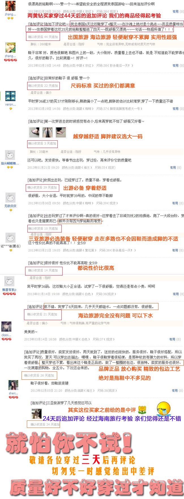184x499 pixels.
Task: Open the red-dress avatar of first zhang... reviewer
Action: coord(10,6)
